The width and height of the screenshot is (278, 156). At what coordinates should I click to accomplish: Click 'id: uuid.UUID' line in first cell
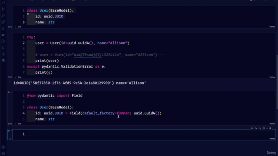click(49, 16)
